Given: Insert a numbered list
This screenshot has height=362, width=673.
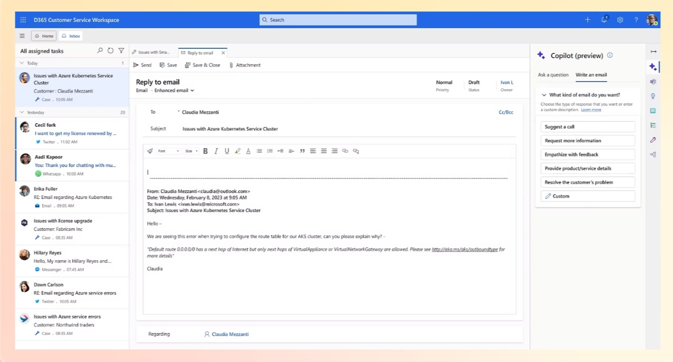Looking at the screenshot, I should (270, 151).
